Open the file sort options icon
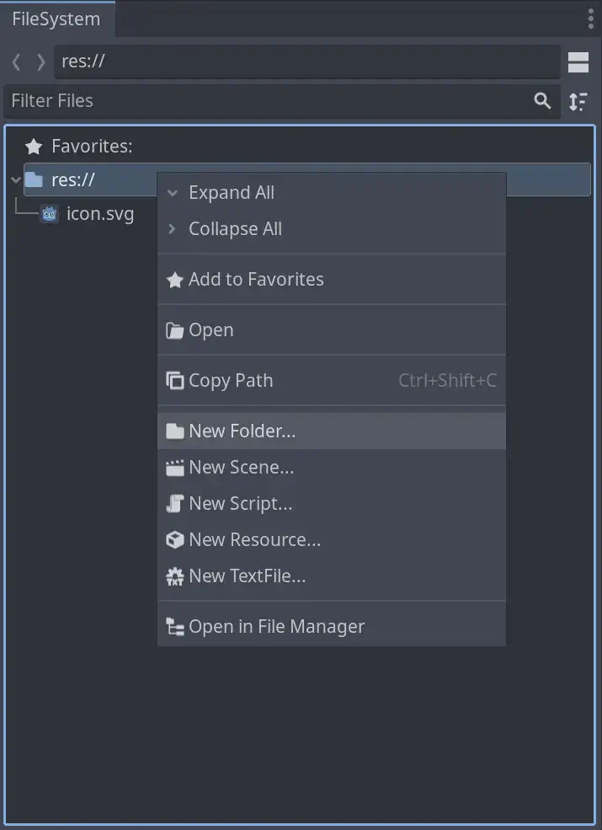The height and width of the screenshot is (830, 602). (578, 101)
